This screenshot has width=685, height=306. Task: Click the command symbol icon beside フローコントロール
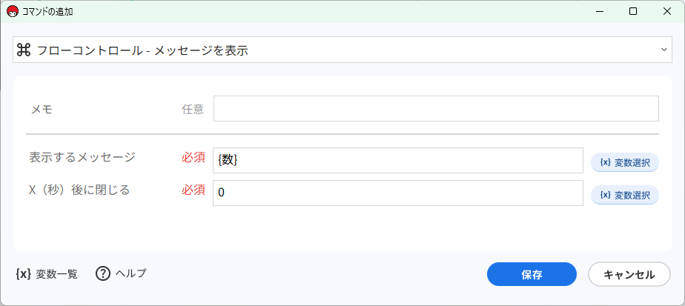[24, 50]
